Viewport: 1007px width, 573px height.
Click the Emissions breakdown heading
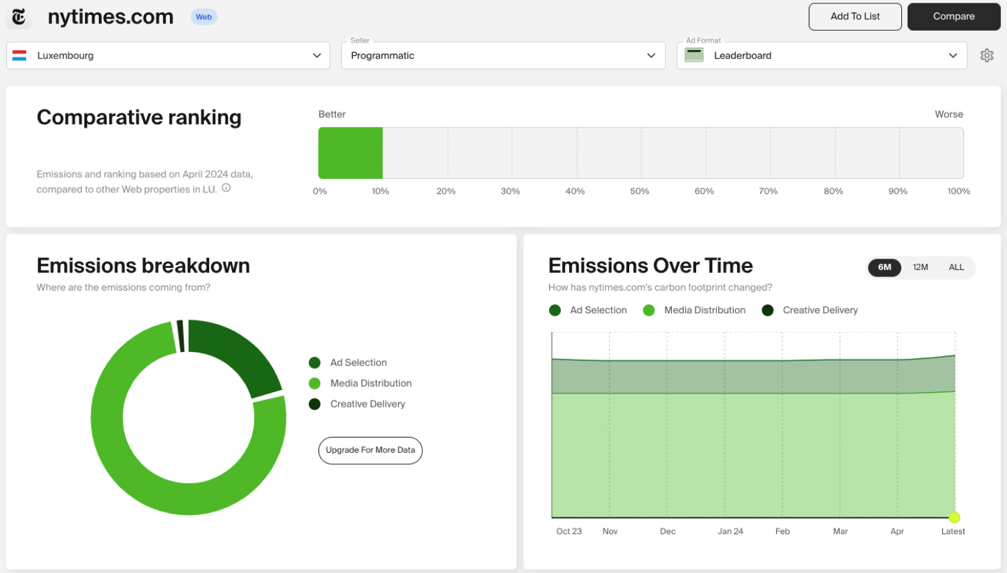143,265
